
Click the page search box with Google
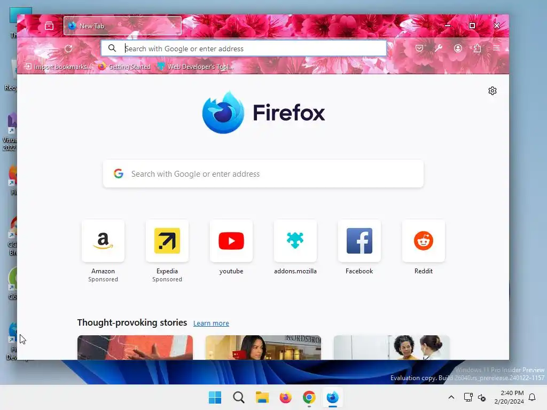[x=263, y=174]
